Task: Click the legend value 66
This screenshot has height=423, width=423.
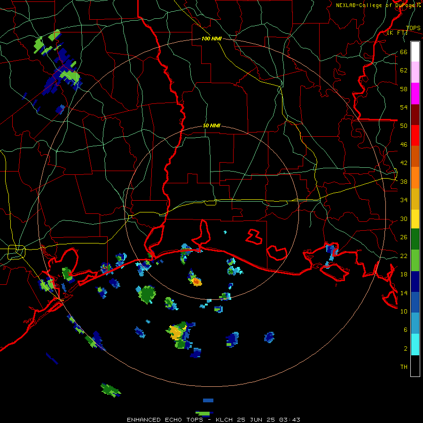Action: tap(404, 52)
